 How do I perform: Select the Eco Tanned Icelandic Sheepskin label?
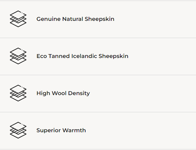point(82,56)
